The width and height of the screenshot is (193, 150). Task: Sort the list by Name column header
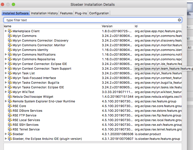tap(52, 26)
